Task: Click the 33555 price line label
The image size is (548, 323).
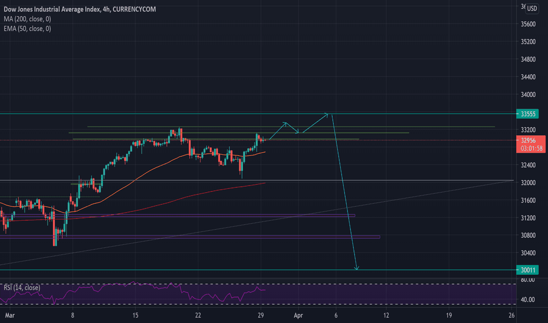Action: pos(528,114)
